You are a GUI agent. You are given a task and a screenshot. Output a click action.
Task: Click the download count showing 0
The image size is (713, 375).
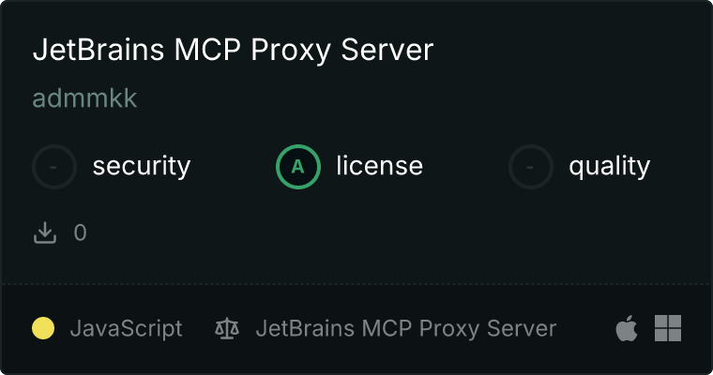coord(80,232)
